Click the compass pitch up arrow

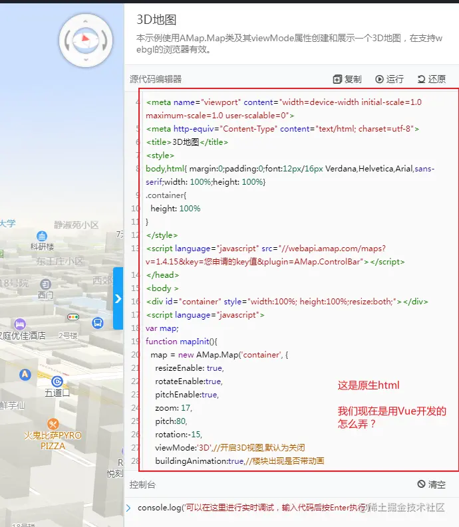pos(84,23)
